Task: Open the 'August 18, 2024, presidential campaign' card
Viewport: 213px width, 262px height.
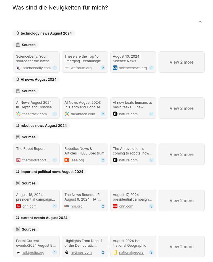Action: 36,197
